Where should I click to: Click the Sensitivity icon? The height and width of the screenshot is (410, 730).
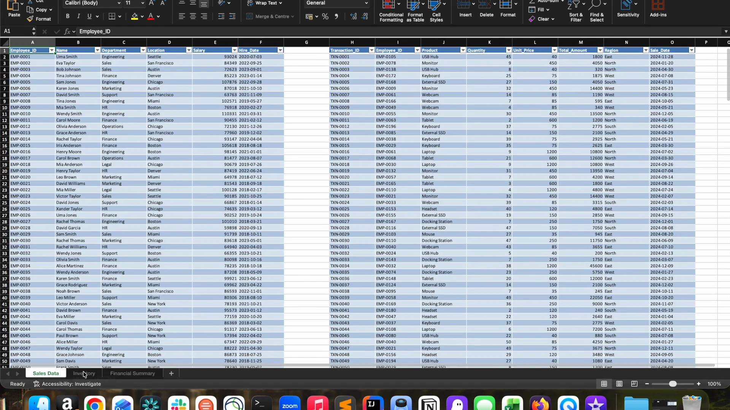tap(628, 9)
